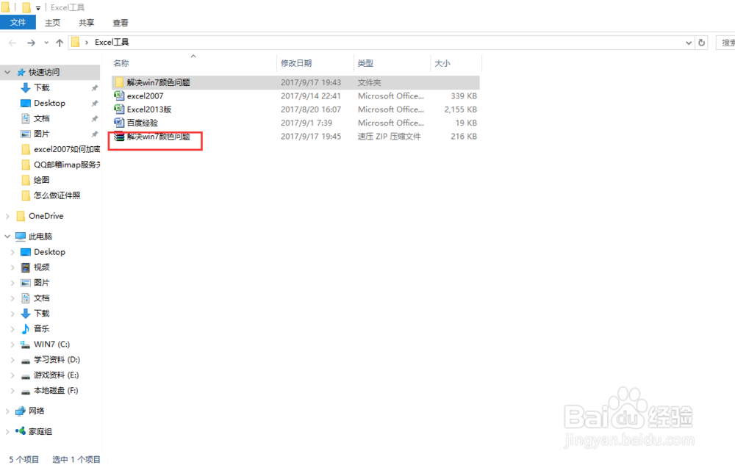Screen dimensions: 735x465
Task: Expand Desktop under 此电脑
Action: click(x=12, y=252)
